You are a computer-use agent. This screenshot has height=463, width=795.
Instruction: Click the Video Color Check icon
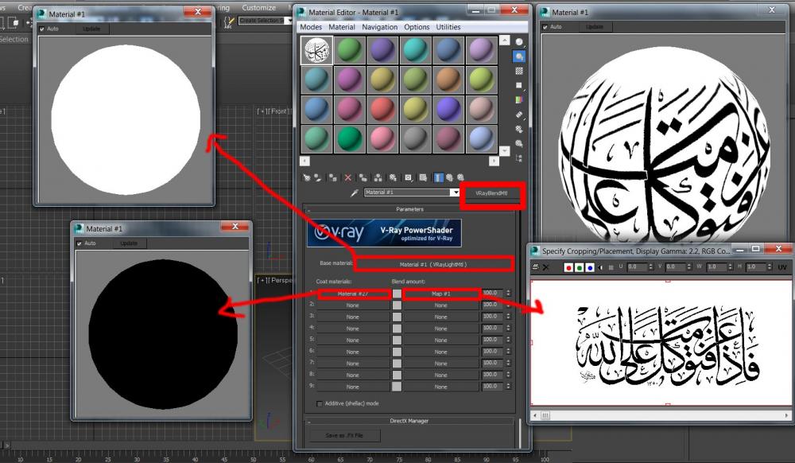point(518,100)
